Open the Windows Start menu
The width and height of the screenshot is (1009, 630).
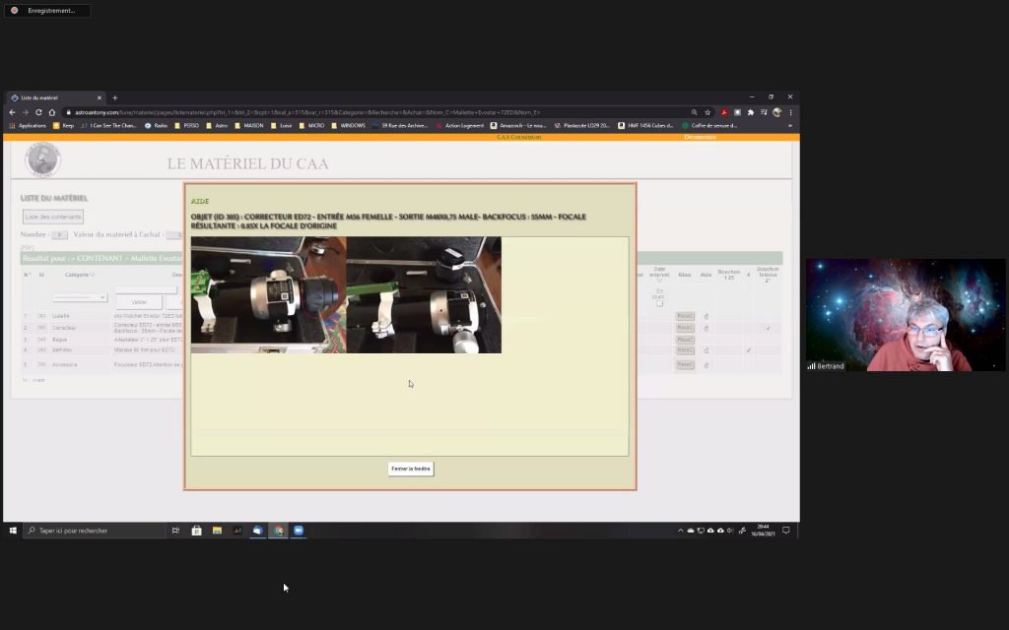(12, 531)
